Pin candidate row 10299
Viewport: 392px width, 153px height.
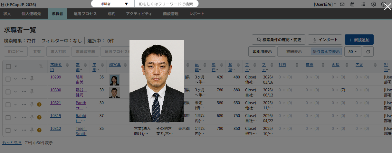(x=32, y=78)
